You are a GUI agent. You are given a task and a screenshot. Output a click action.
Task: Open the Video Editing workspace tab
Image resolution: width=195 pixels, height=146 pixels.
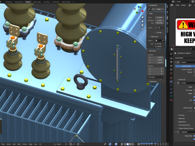pos(66,2)
